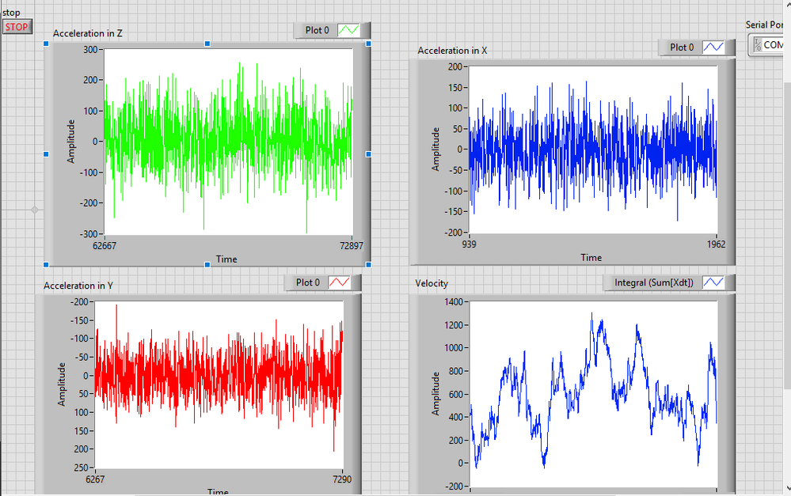791x496 pixels.
Task: Click X graph Y-axis value 200
Action: coord(455,66)
